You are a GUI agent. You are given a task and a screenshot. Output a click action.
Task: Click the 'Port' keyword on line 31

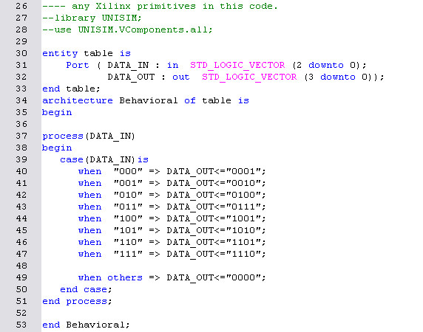78,65
